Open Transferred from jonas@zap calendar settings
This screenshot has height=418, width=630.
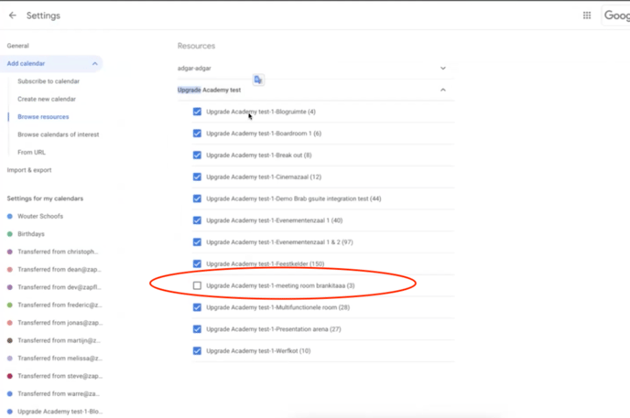60,323
